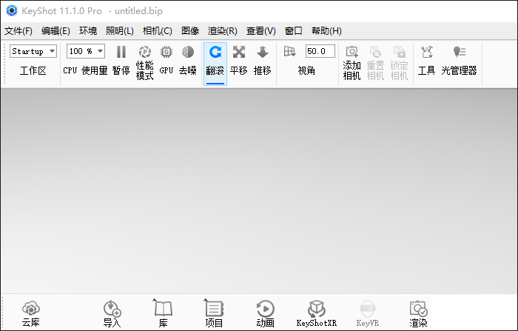This screenshot has width=518, height=331.
Task: Open the 帮助(H) menu
Action: [x=326, y=31]
